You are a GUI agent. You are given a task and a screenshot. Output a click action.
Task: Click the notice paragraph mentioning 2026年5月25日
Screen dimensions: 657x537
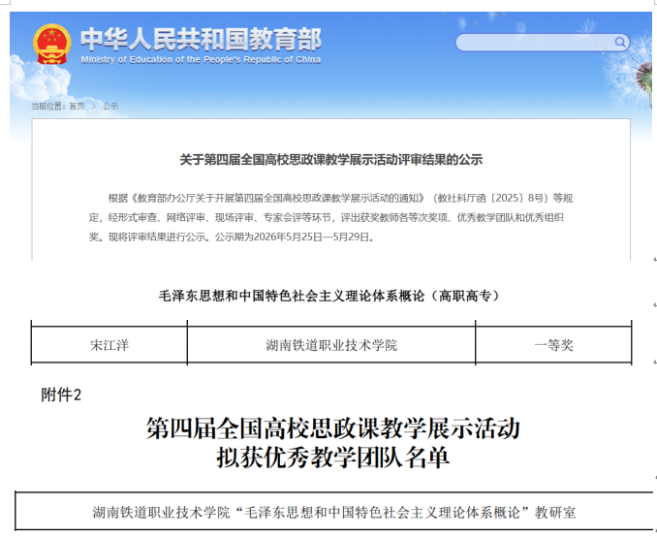pos(330,217)
